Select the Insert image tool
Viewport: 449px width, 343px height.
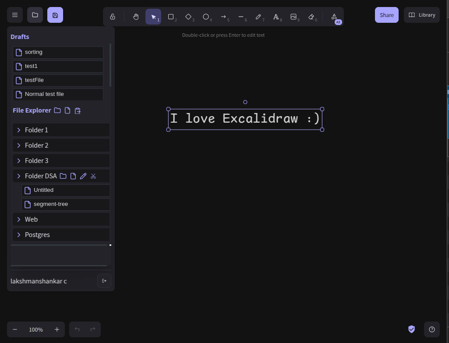pos(293,17)
